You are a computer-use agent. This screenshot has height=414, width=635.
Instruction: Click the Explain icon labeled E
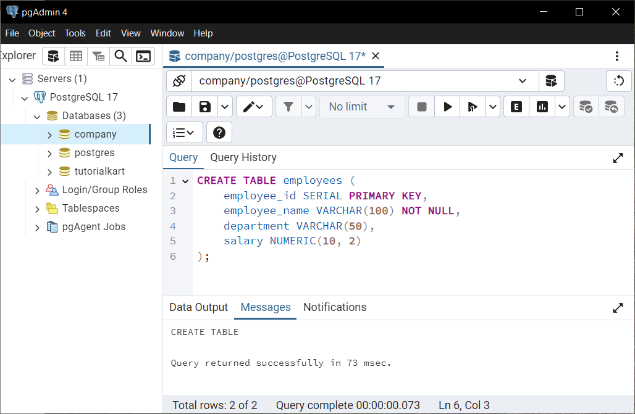point(516,106)
